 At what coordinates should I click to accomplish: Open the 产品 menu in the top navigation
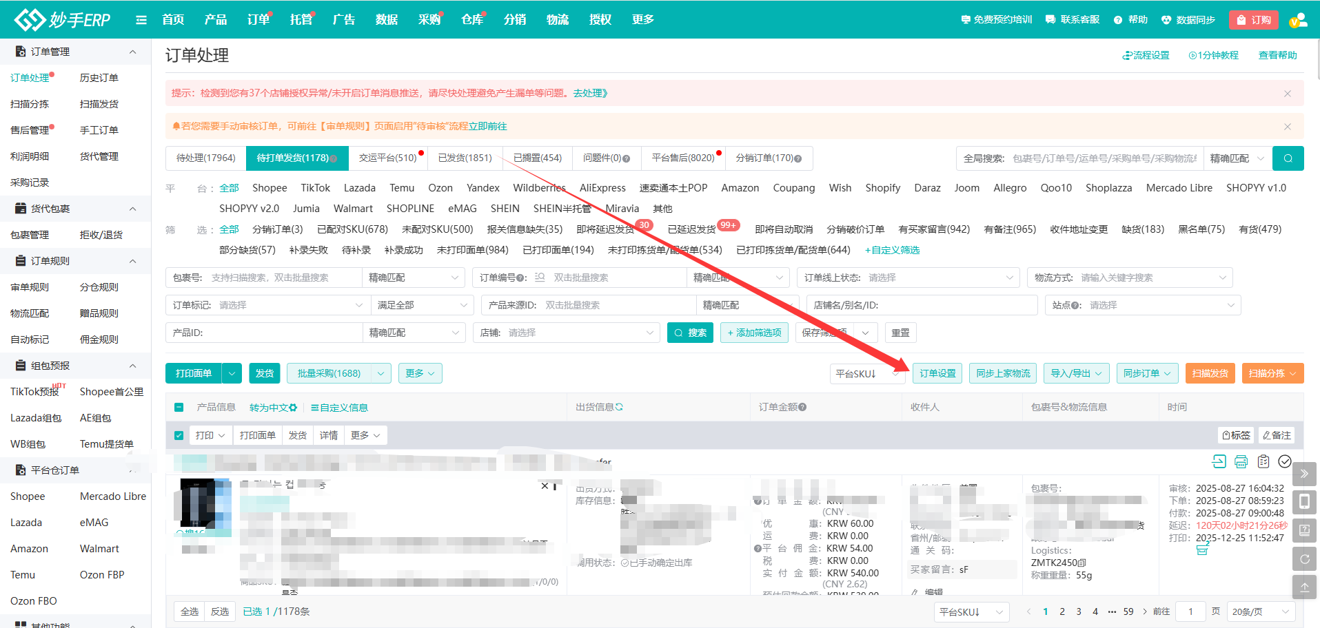216,20
